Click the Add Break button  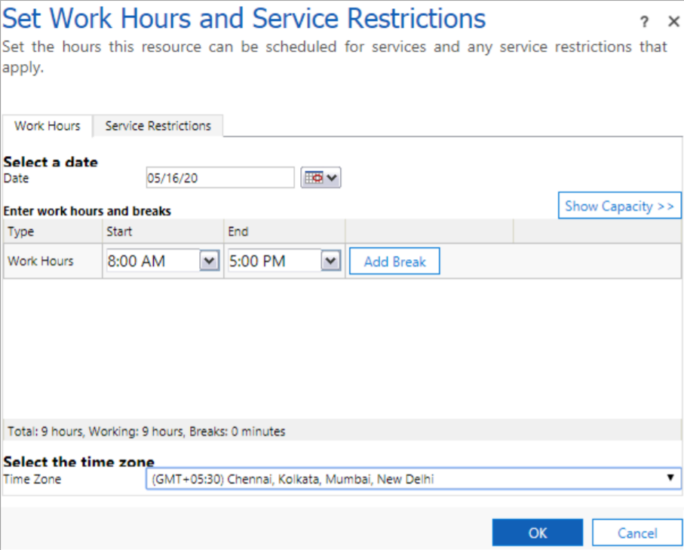tap(394, 261)
